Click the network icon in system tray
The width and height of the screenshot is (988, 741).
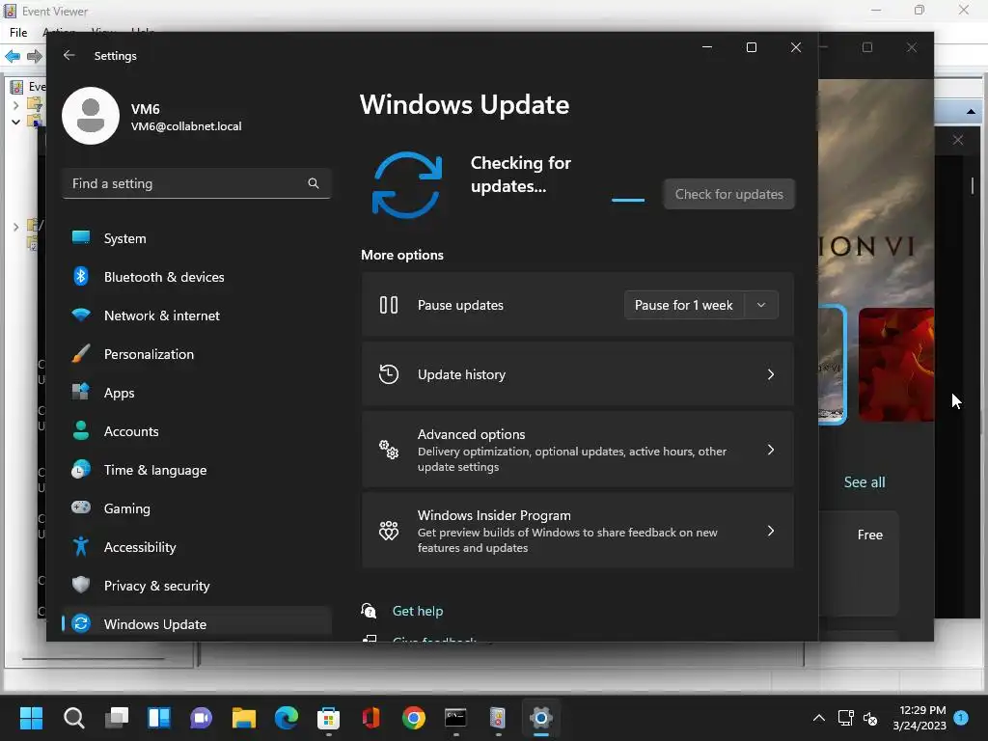(845, 718)
